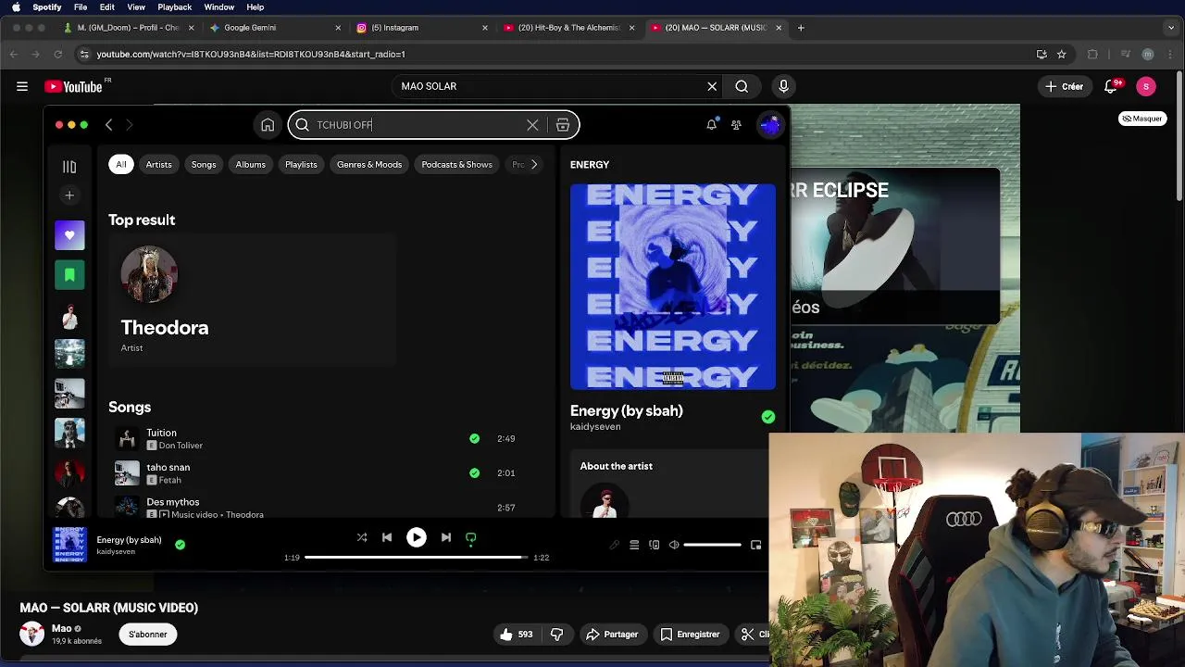1185x667 pixels.
Task: Clear the Spotify search field text
Action: point(532,125)
